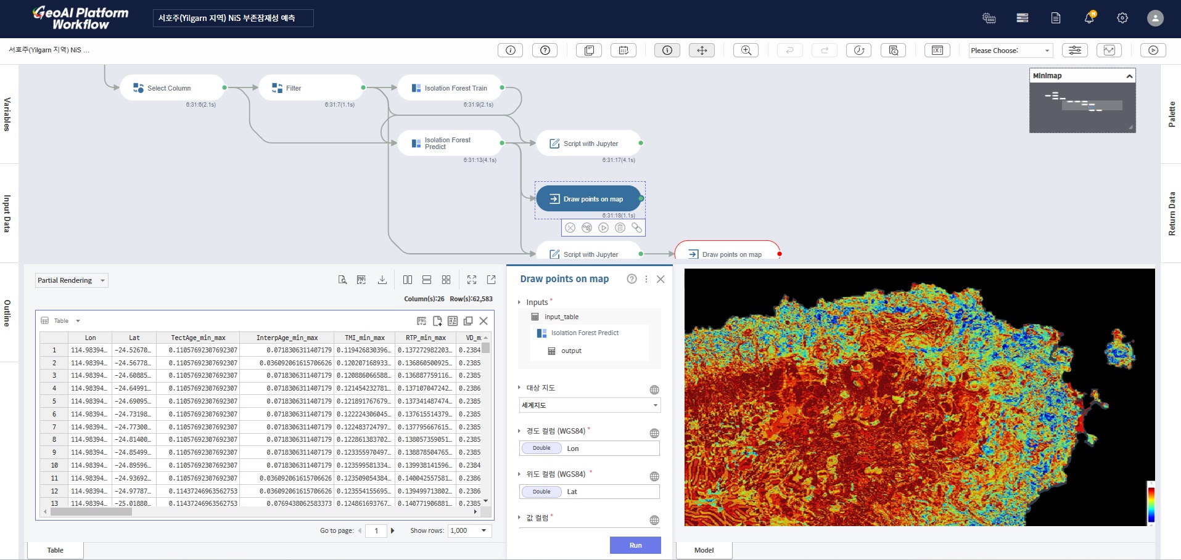Viewport: 1181px width, 560px height.
Task: Open the document icon in the header
Action: point(1056,18)
